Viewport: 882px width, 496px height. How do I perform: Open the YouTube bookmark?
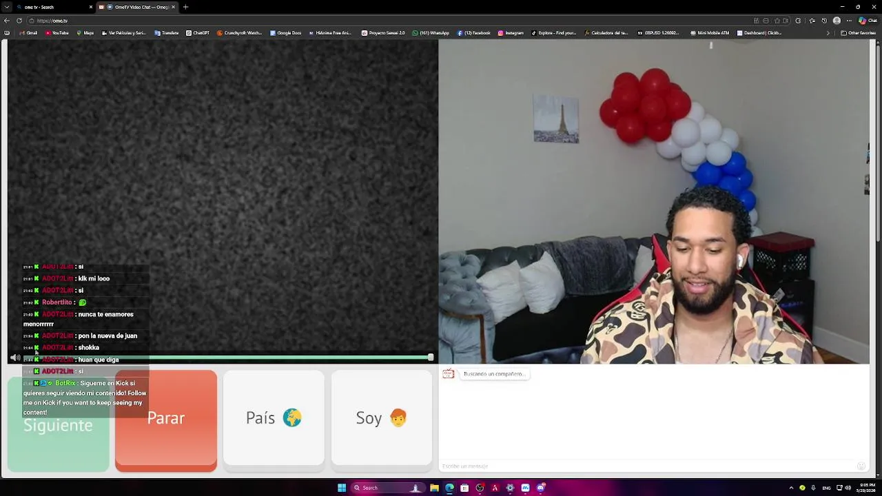(x=57, y=32)
